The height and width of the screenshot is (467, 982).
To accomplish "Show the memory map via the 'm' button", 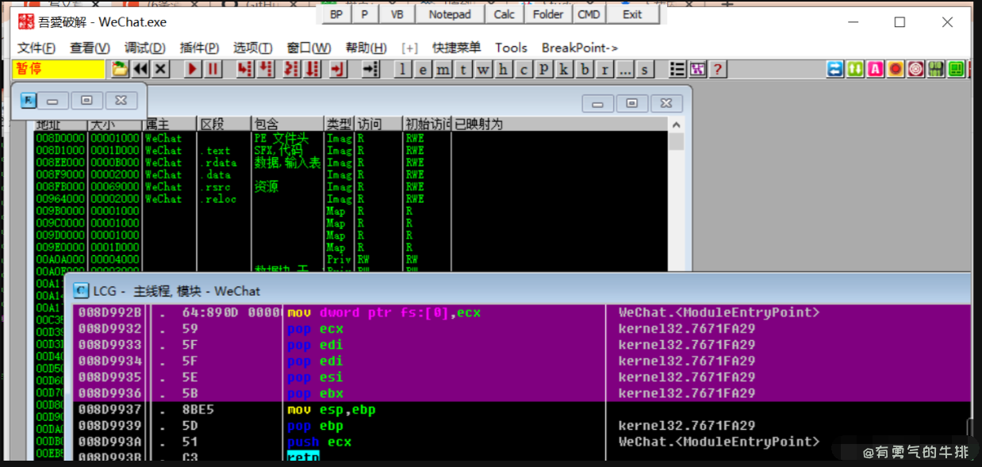I will point(443,70).
